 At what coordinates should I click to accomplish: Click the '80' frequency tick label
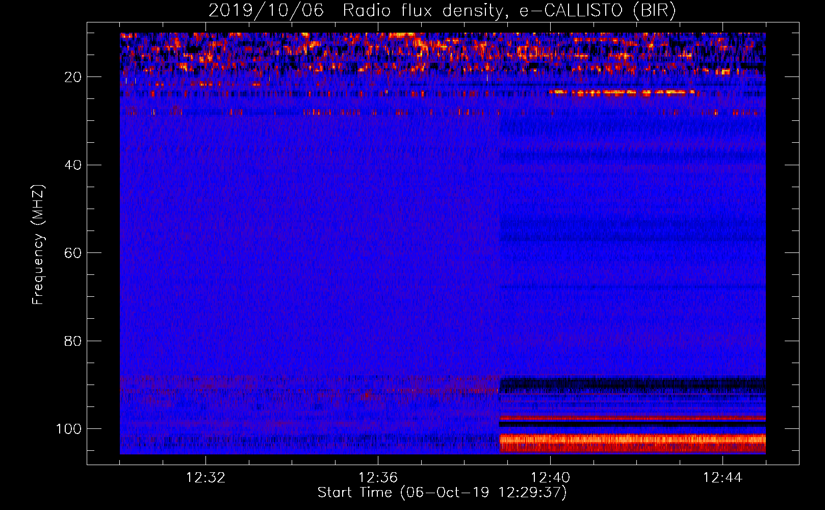72,341
